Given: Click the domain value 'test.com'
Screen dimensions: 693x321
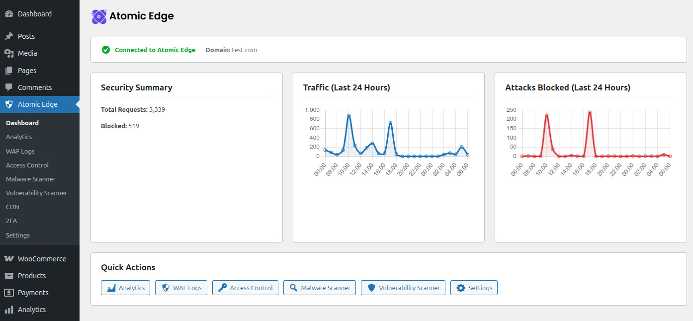Looking at the screenshot, I should pos(245,50).
